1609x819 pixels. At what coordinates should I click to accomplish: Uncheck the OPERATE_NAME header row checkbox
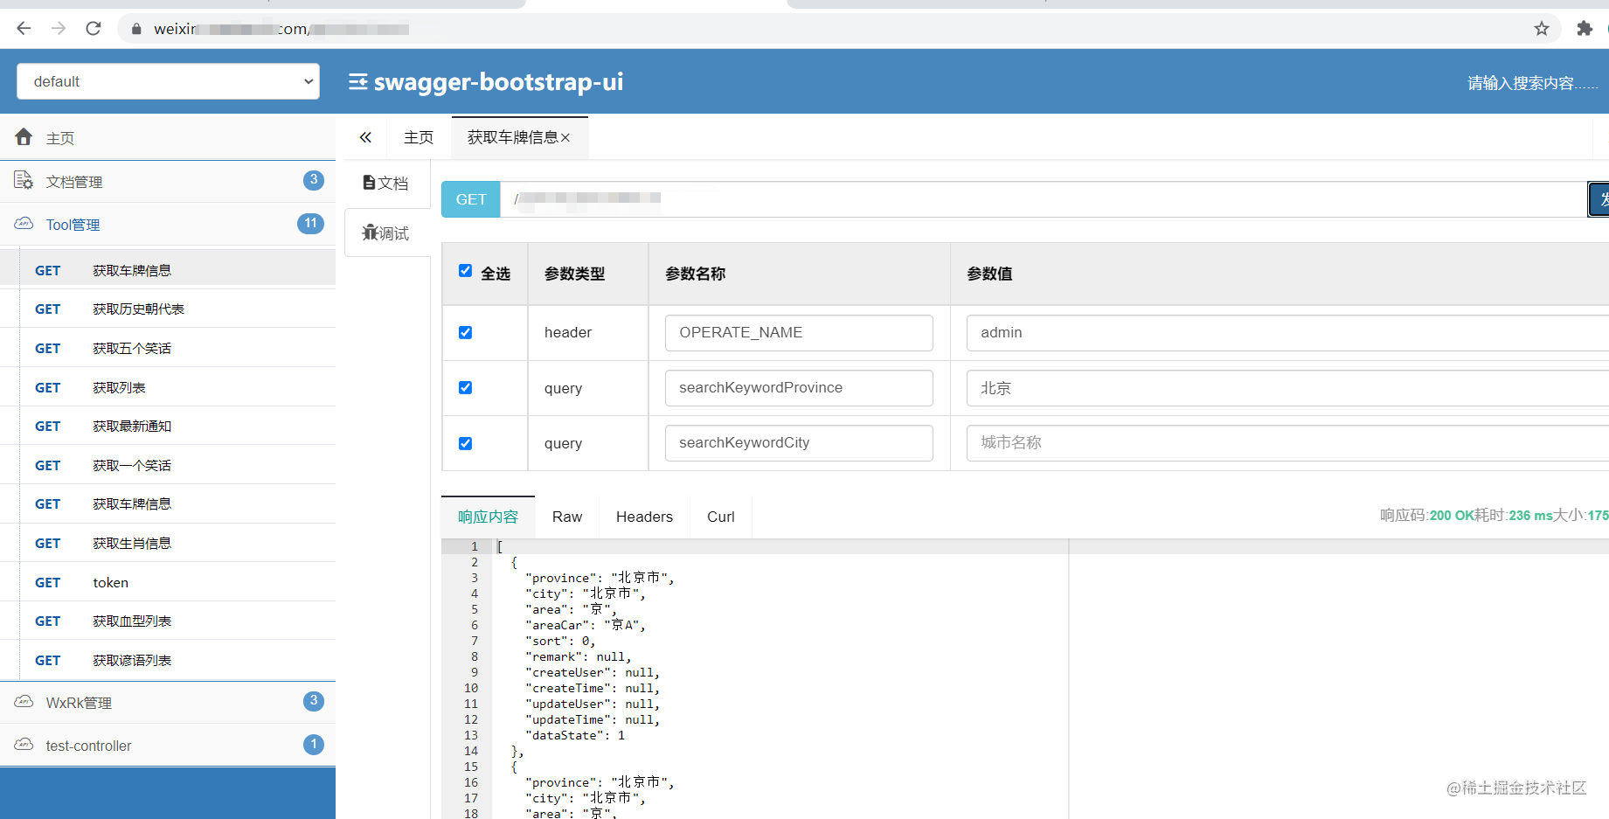click(465, 332)
